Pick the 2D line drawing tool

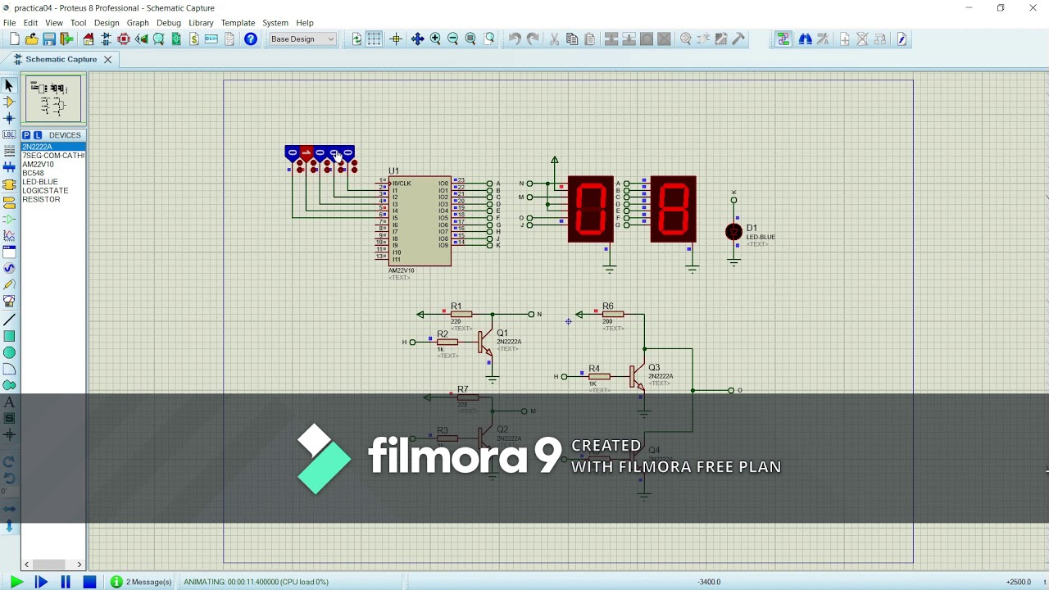click(x=9, y=319)
